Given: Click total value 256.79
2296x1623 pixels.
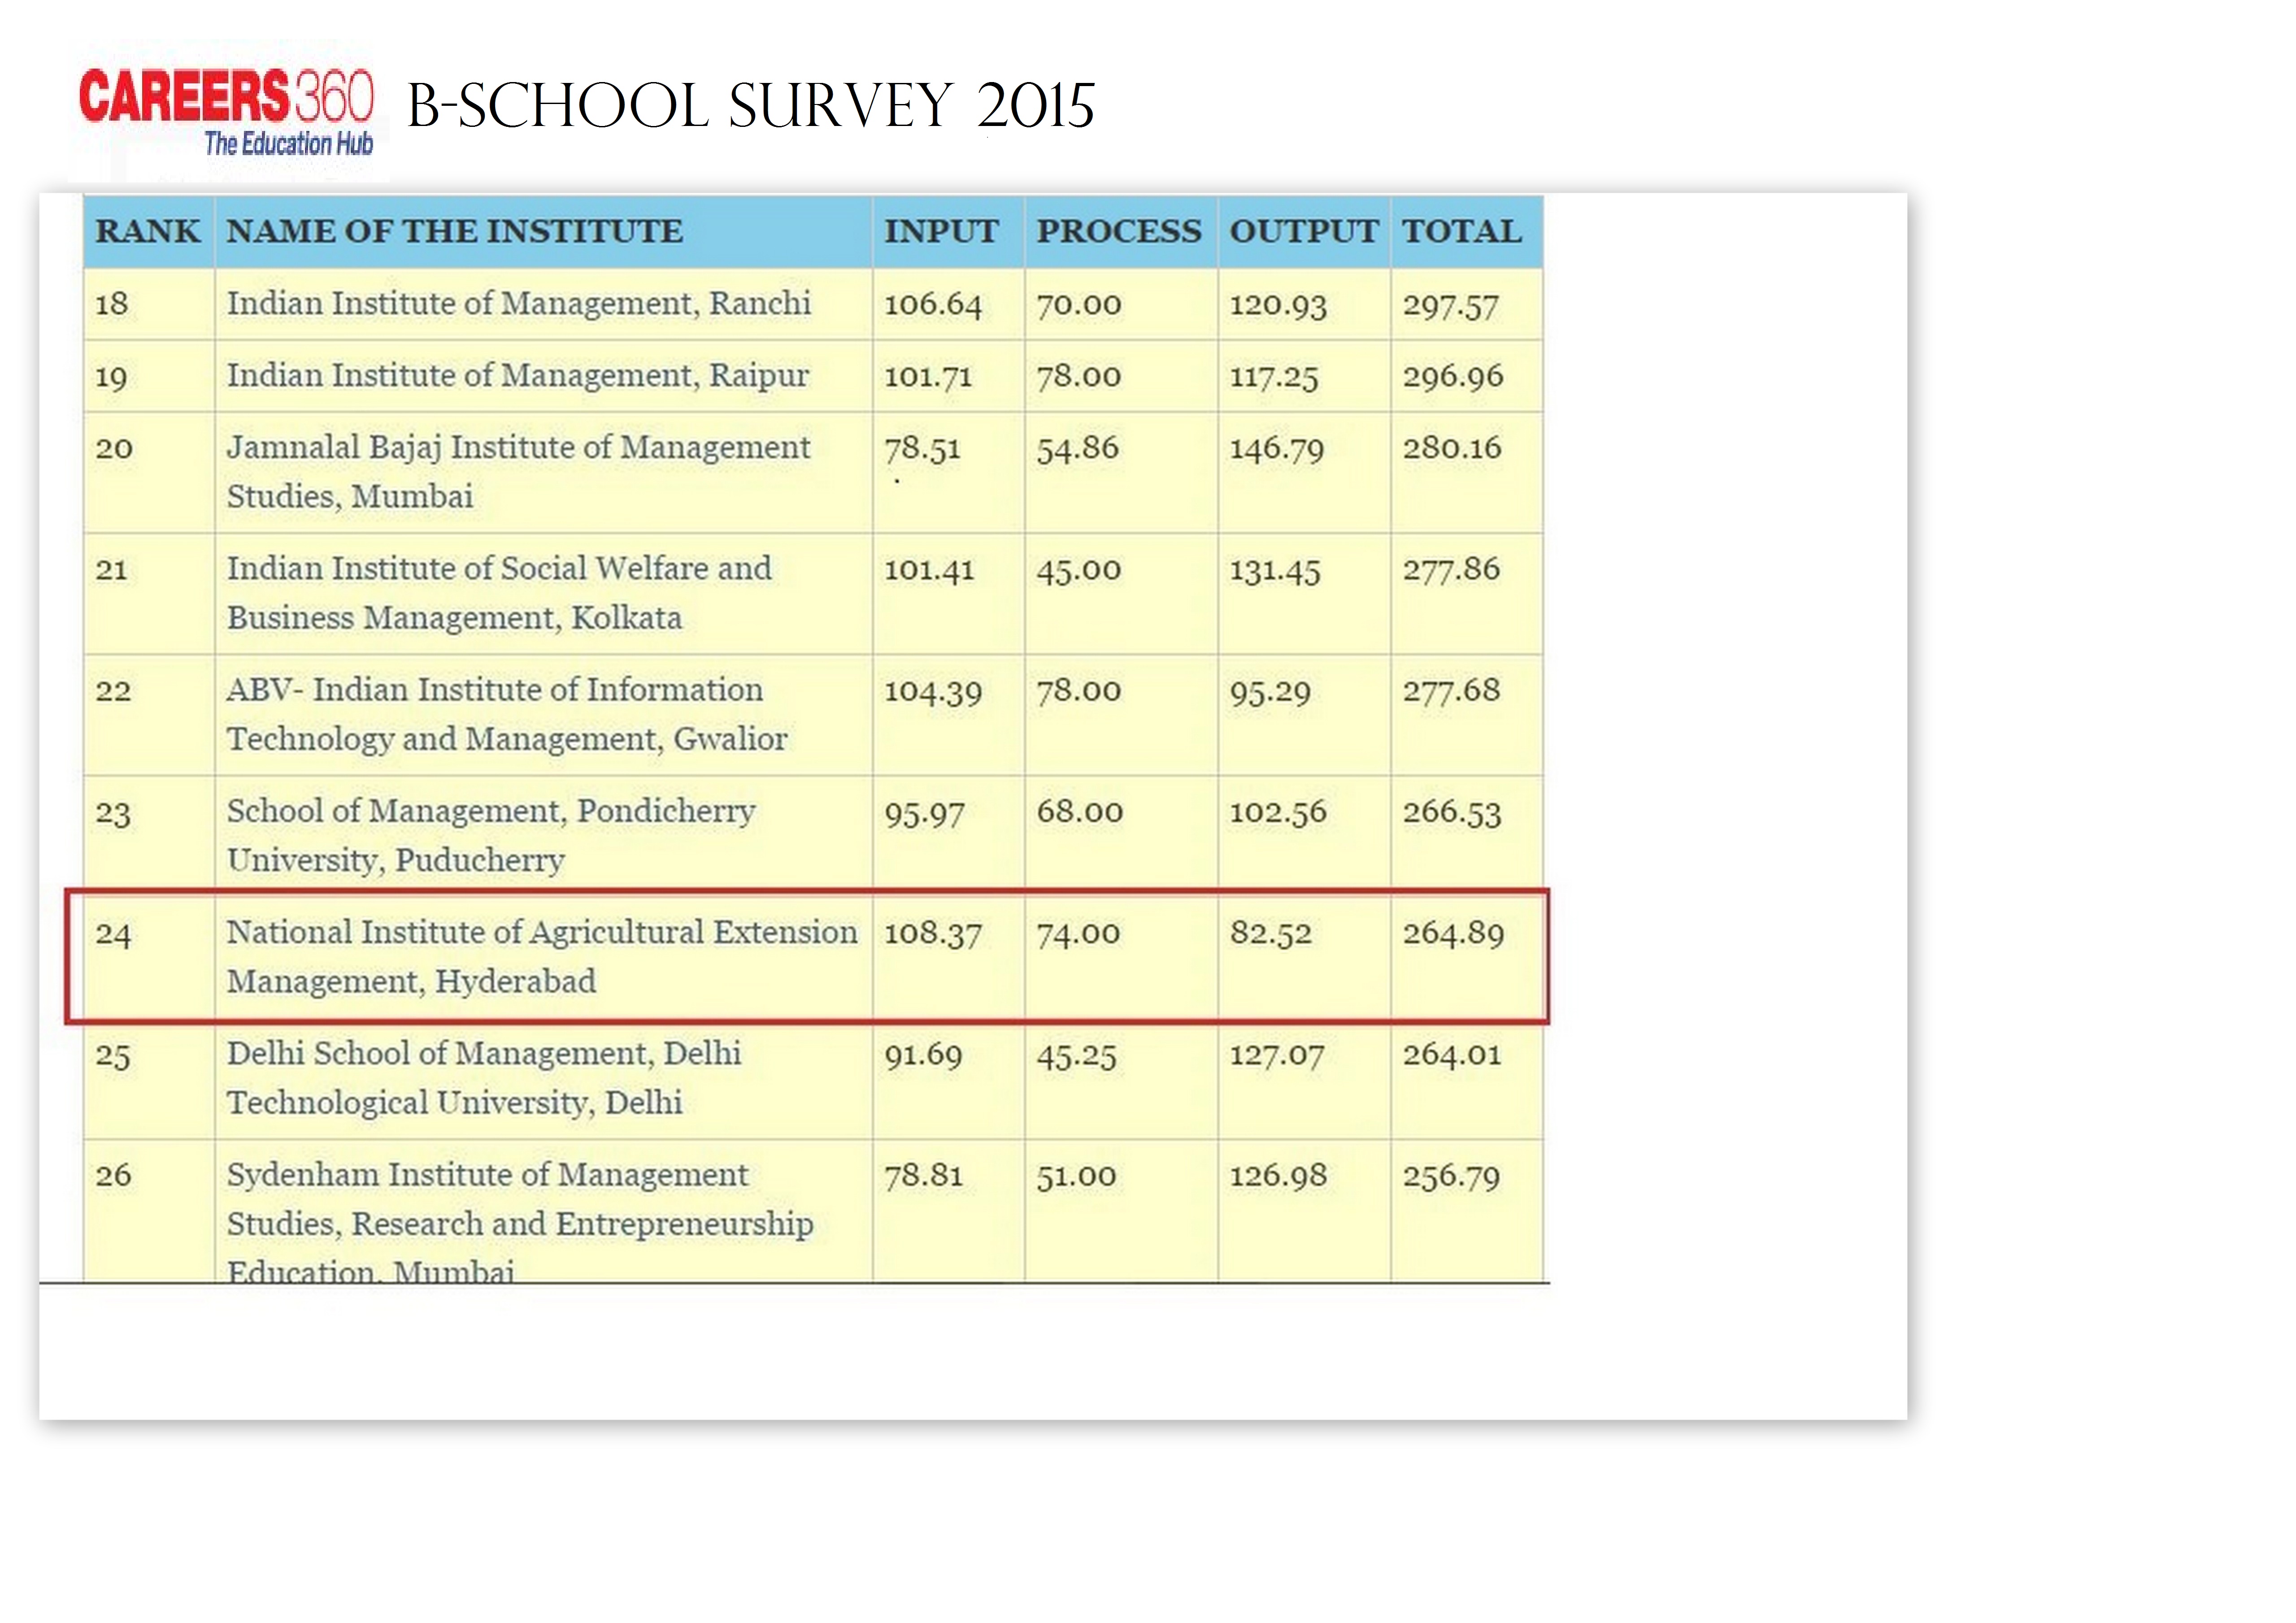Looking at the screenshot, I should (x=1451, y=1177).
